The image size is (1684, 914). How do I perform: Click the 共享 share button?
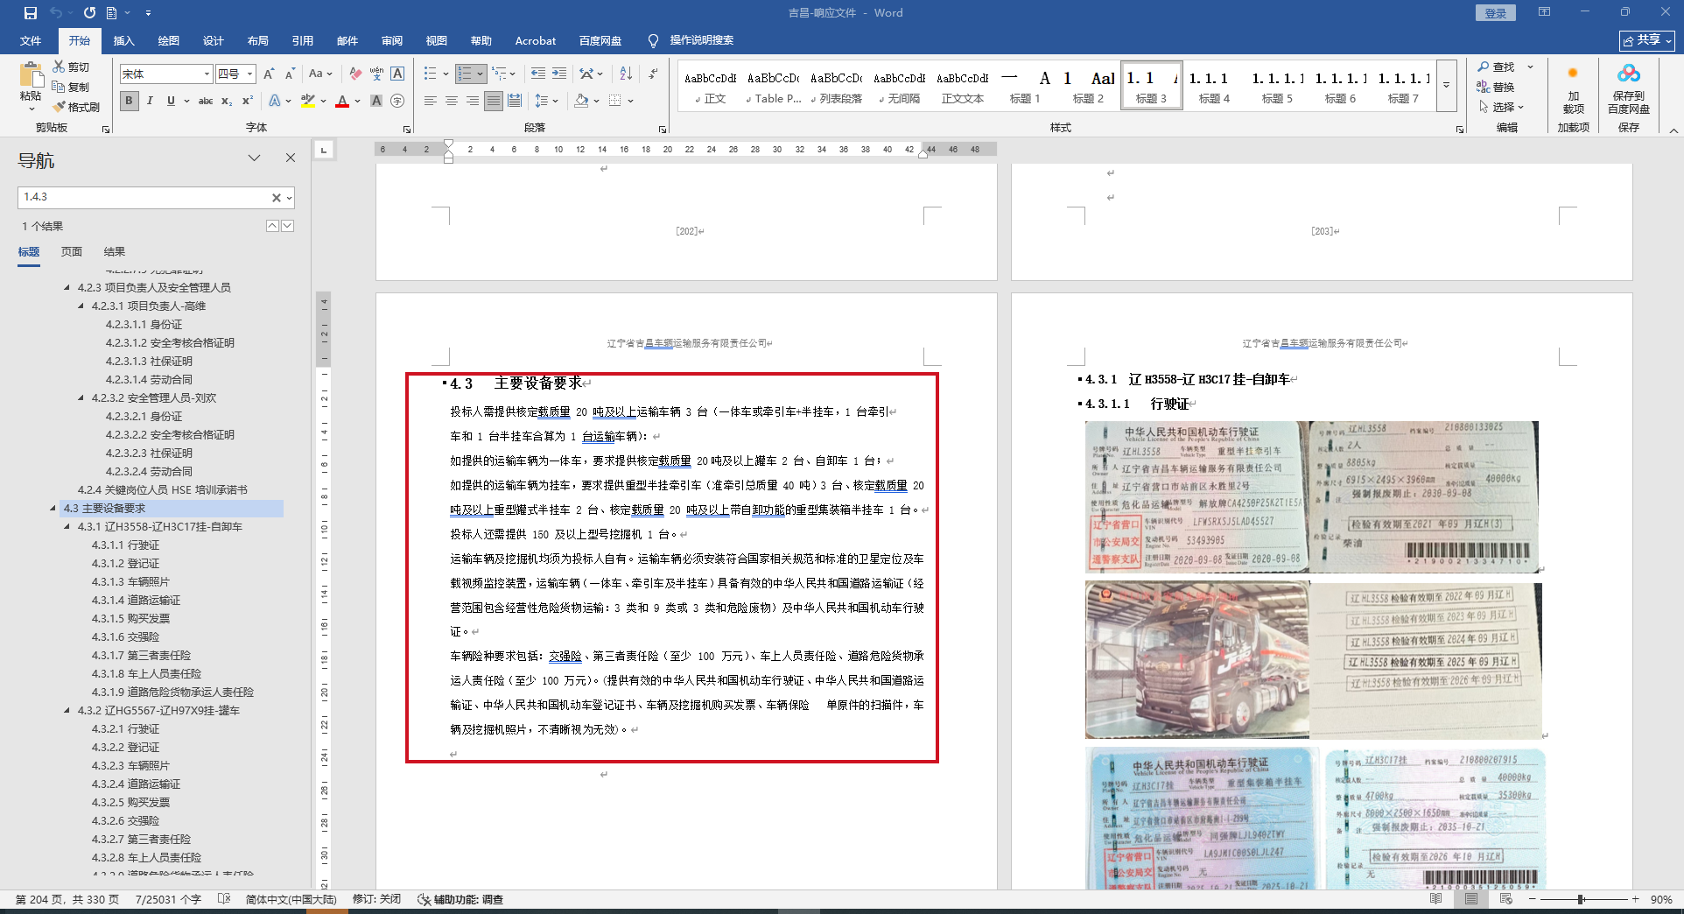(x=1646, y=40)
